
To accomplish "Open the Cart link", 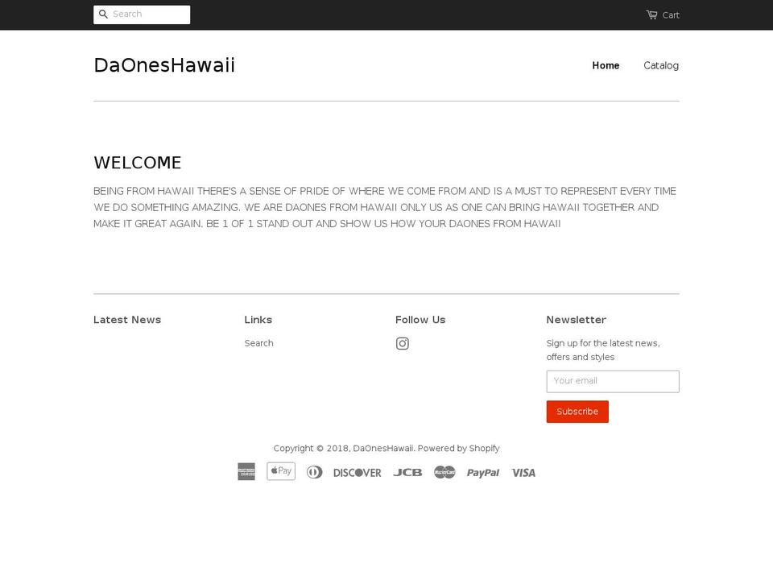I will coord(663,14).
